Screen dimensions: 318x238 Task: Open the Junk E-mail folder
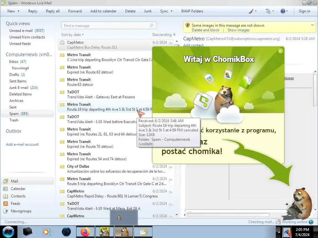[24, 88]
